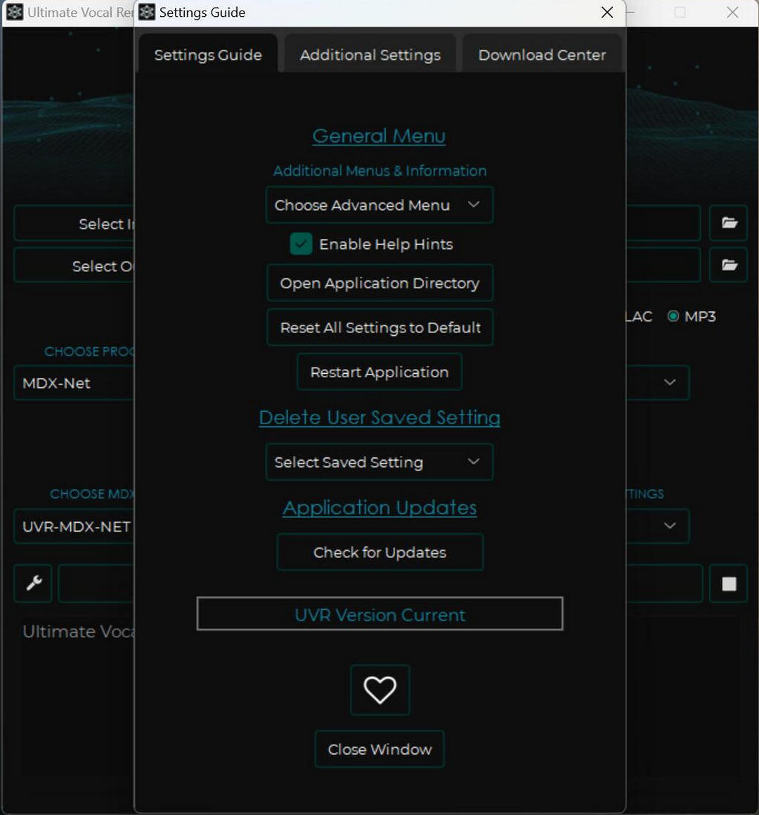Image resolution: width=759 pixels, height=815 pixels.
Task: Click the heart donate icon
Action: (x=379, y=690)
